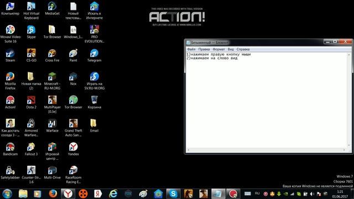Open the Файл menu in Notepad

point(191,49)
